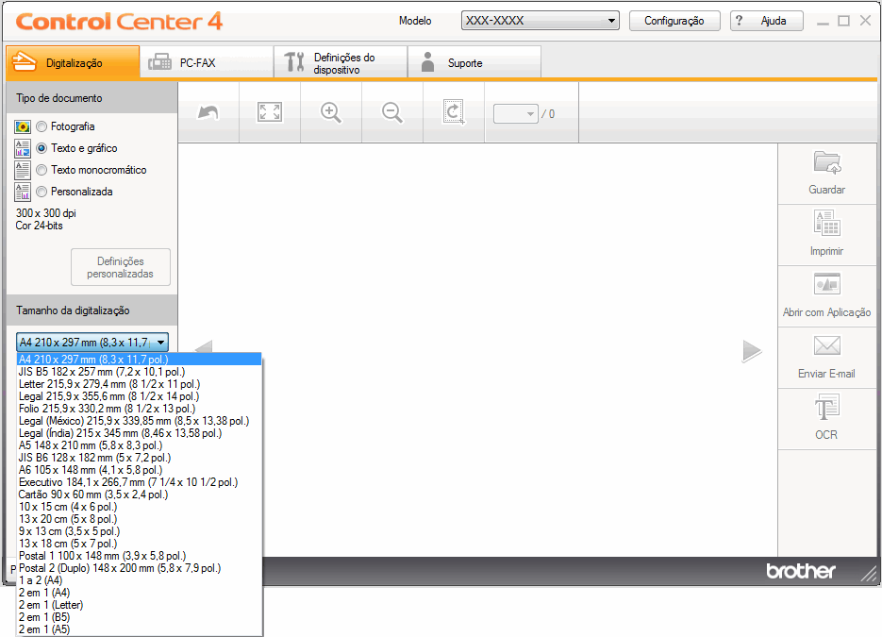Go to next page with right arrow
This screenshot has width=882, height=637.
coord(752,351)
